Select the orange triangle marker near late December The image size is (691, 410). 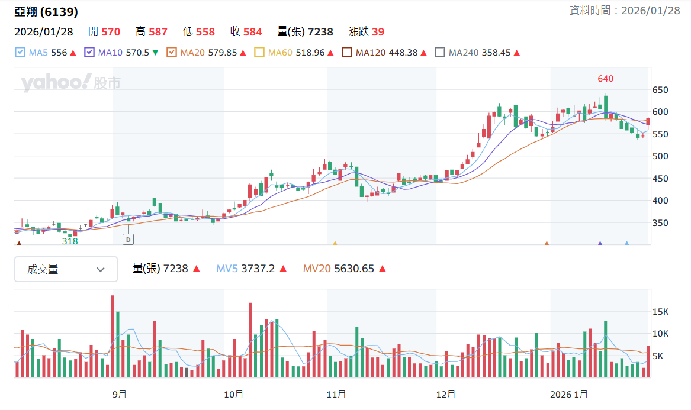click(547, 243)
